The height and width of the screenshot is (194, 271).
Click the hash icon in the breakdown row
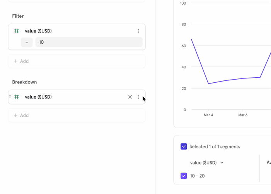(x=17, y=97)
